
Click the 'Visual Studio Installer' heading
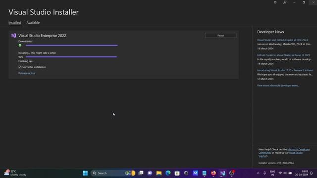pos(44,12)
